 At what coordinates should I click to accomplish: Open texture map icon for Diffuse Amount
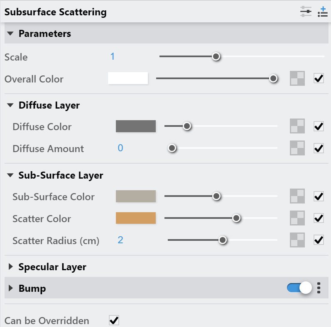(x=297, y=148)
